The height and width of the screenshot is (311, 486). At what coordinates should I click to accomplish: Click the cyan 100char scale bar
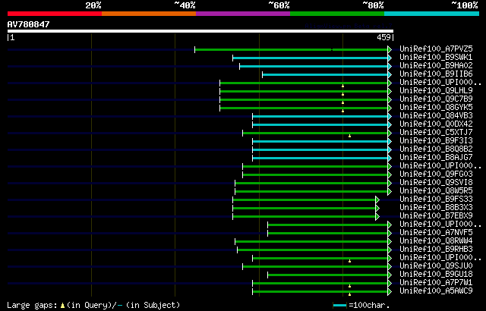pyautogui.click(x=339, y=306)
